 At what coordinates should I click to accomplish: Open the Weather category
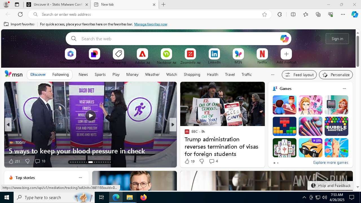[152, 75]
